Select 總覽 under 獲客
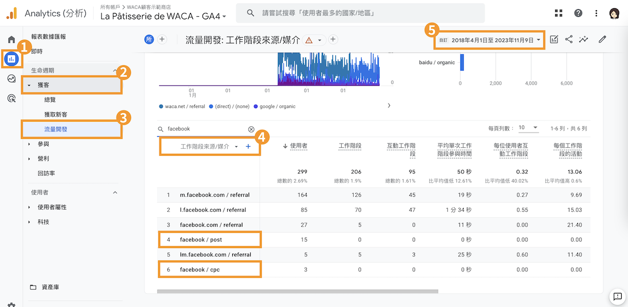This screenshot has height=307, width=628. (50, 99)
